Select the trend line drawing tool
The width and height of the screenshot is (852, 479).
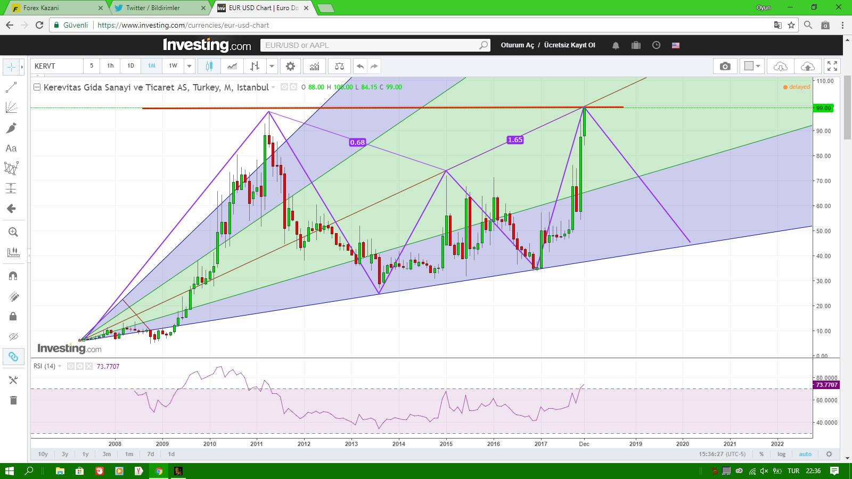point(11,87)
